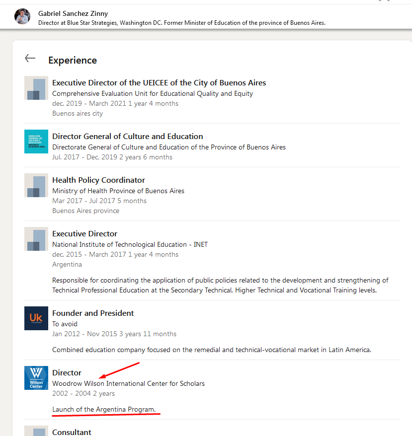412x436 pixels.
Task: Click the 'Buenos aires city' location
Action: coord(78,113)
